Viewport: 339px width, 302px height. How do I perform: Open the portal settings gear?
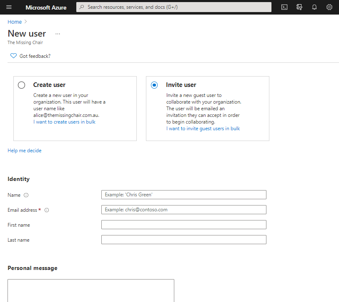[329, 7]
